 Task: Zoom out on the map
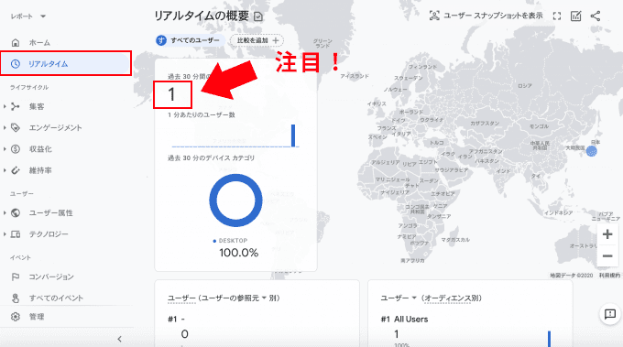pyautogui.click(x=607, y=256)
